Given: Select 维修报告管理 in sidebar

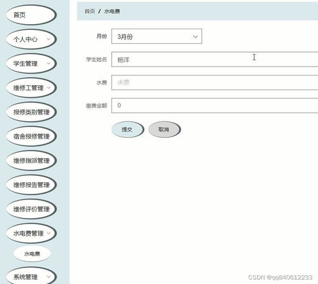Looking at the screenshot, I should click(31, 185).
